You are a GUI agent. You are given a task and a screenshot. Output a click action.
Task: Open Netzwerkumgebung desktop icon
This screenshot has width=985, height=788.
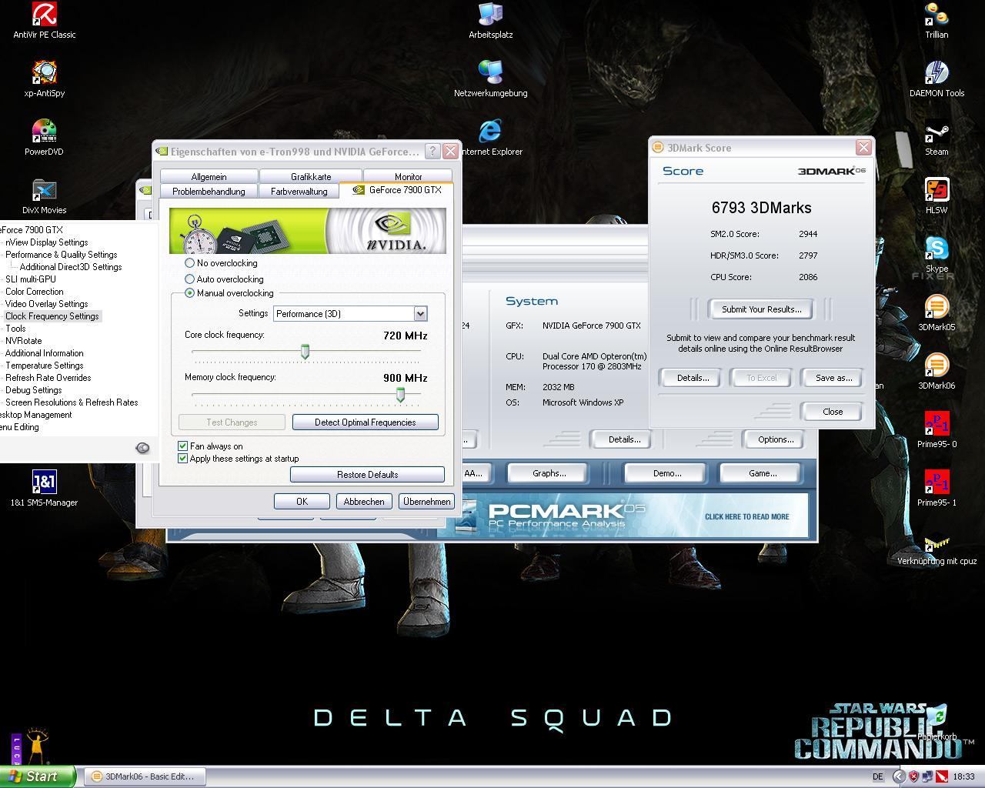490,78
